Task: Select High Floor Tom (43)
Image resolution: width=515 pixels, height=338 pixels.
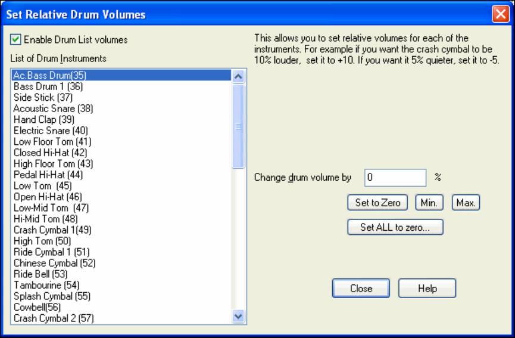Action: 121,164
